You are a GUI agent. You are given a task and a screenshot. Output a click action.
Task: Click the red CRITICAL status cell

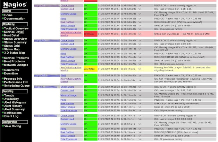click(x=91, y=34)
